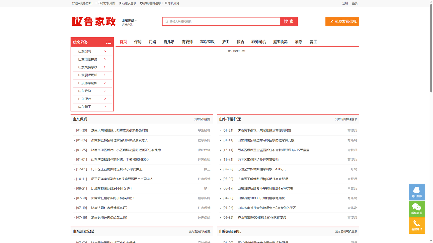433x243 pixels.
Task: Click the edit icon on 免费发布信息
Action: (331, 21)
